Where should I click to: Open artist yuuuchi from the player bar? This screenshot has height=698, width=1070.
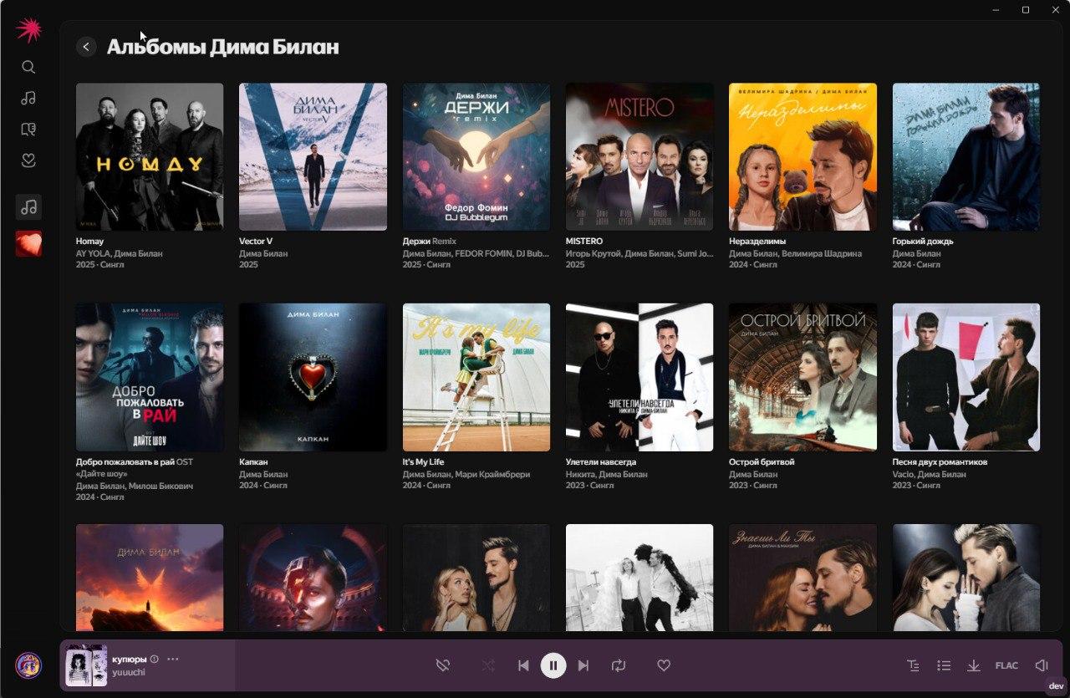tap(129, 672)
